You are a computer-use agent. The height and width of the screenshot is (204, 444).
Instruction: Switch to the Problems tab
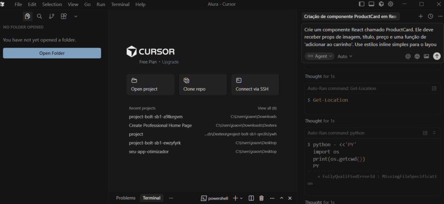click(x=125, y=198)
